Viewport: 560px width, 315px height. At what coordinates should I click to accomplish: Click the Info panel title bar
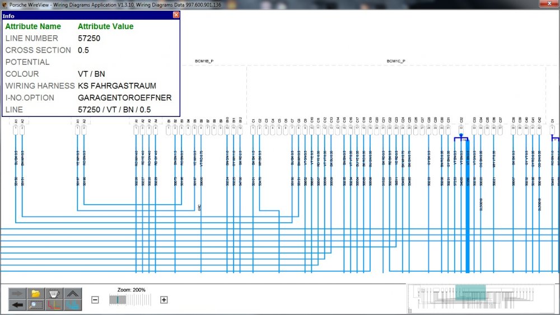(x=84, y=16)
